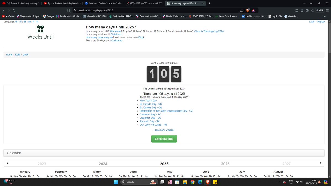
Task: Open the tab search dropdown arrow
Action: coord(304,3)
